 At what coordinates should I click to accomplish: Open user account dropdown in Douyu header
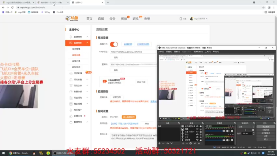coord(199,19)
